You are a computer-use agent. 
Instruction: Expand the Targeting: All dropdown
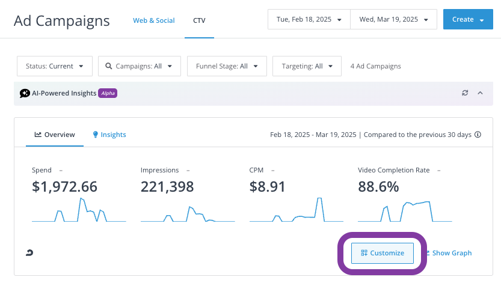click(x=307, y=66)
